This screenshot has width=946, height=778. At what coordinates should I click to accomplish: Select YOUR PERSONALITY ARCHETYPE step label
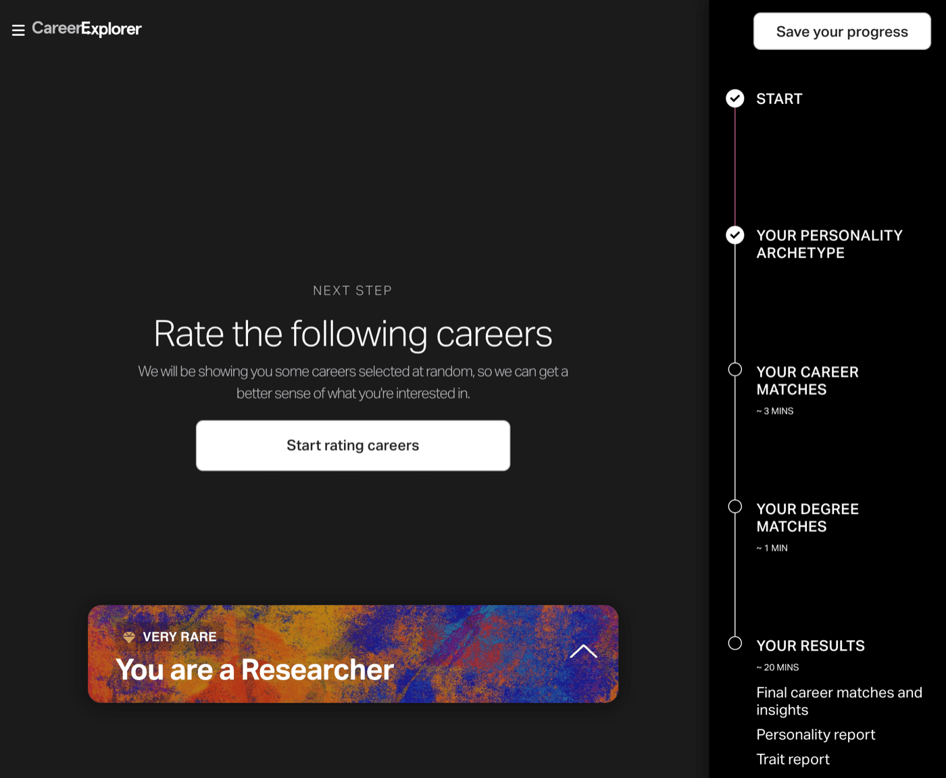(x=829, y=244)
